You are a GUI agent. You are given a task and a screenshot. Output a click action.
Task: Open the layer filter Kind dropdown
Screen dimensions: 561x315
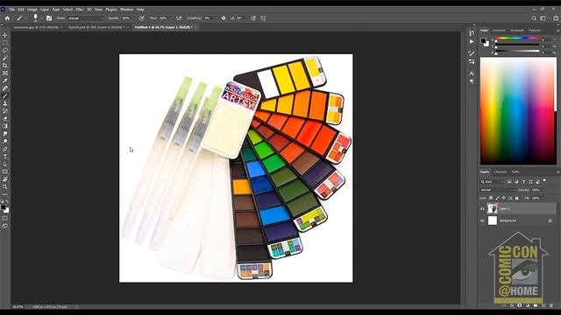[x=493, y=182]
